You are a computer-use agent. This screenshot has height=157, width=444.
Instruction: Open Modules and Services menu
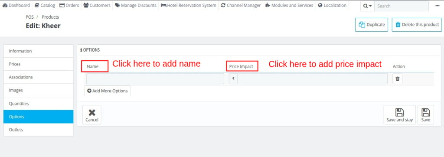pos(289,5)
